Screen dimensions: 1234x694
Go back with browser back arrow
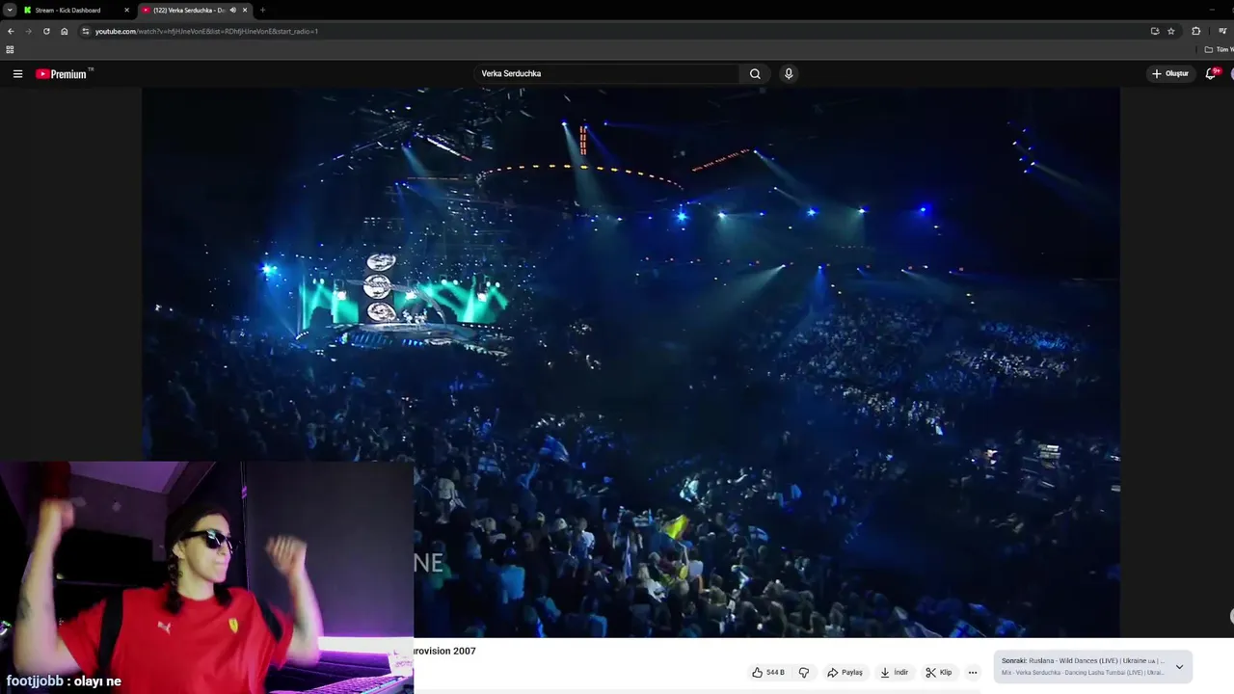pyautogui.click(x=11, y=31)
